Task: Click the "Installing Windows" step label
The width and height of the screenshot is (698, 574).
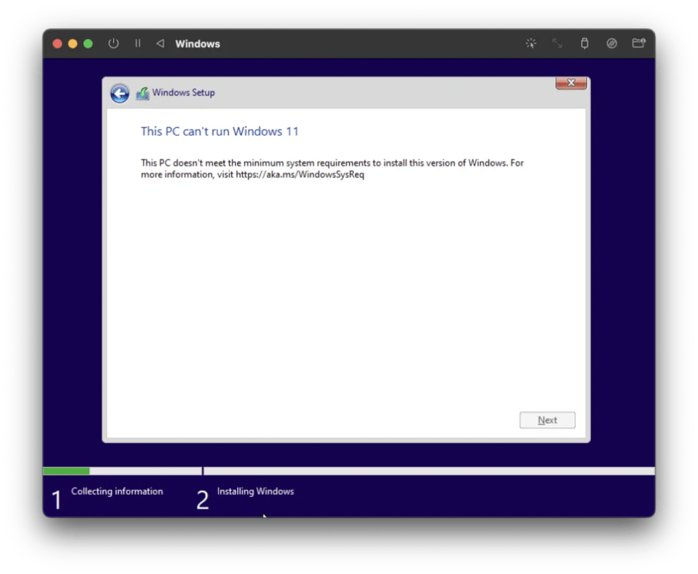Action: click(x=256, y=492)
